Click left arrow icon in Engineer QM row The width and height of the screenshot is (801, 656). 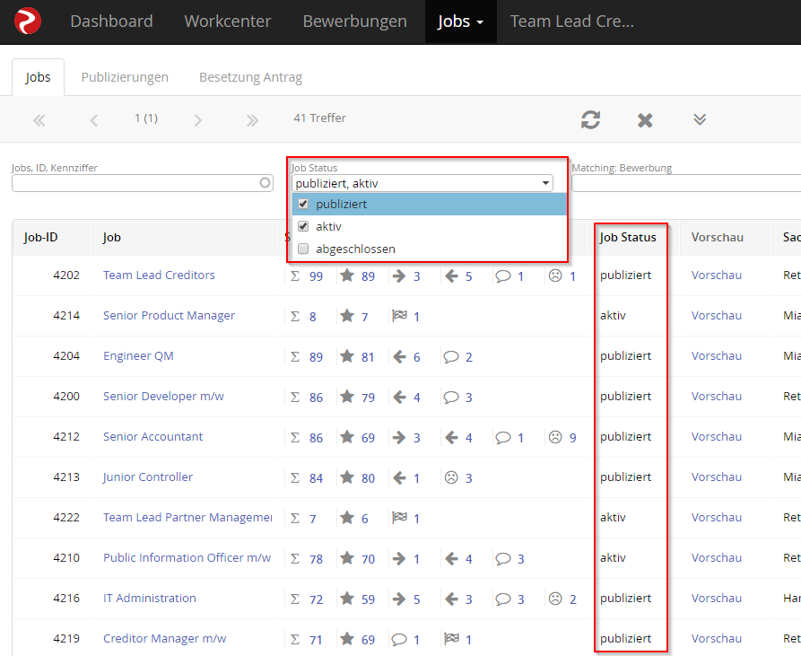(x=399, y=356)
